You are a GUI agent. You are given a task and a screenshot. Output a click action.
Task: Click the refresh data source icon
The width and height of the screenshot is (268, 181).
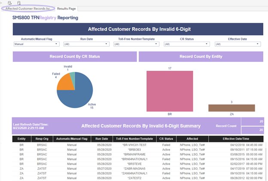[10, 3]
